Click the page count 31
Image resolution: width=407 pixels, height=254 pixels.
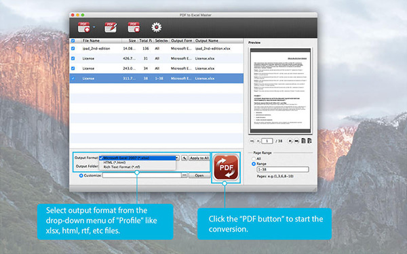[146, 58]
